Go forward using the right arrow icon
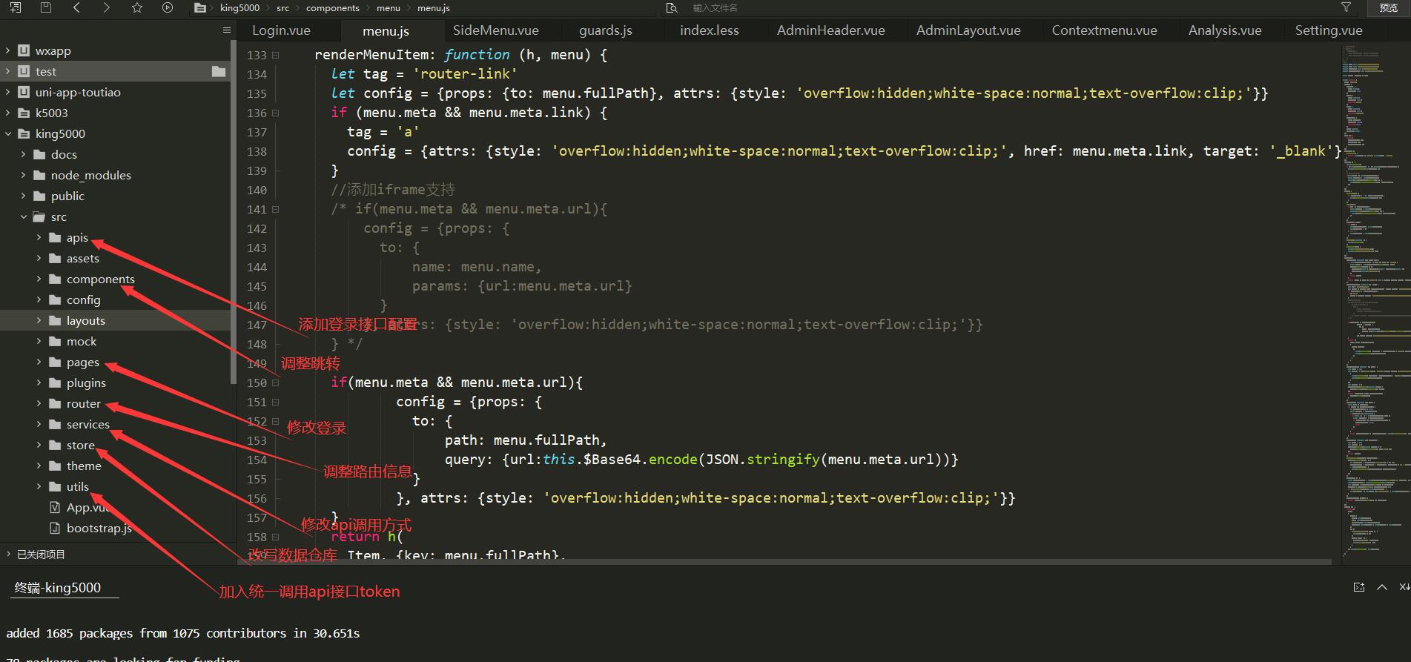Screen dimensions: 1411x662 click(107, 7)
